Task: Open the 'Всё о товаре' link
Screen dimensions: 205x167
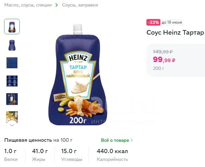Action: click(115, 140)
